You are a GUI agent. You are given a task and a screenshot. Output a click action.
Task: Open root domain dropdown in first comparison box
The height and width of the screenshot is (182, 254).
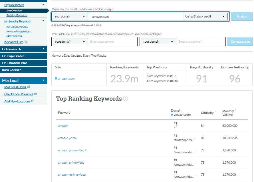pyautogui.click(x=70, y=42)
